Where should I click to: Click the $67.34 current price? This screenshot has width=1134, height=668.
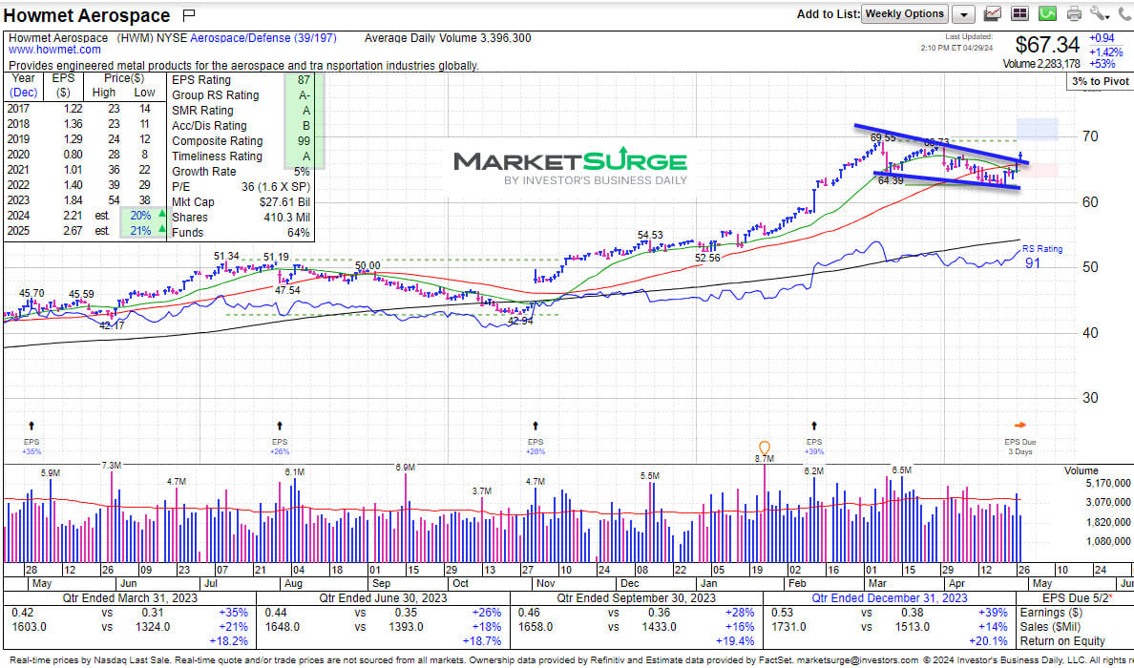(x=1047, y=45)
